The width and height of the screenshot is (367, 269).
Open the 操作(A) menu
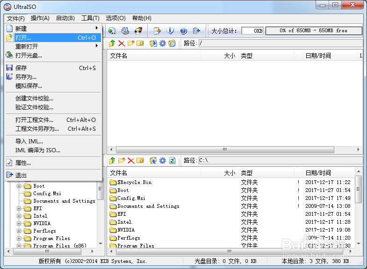(40, 18)
